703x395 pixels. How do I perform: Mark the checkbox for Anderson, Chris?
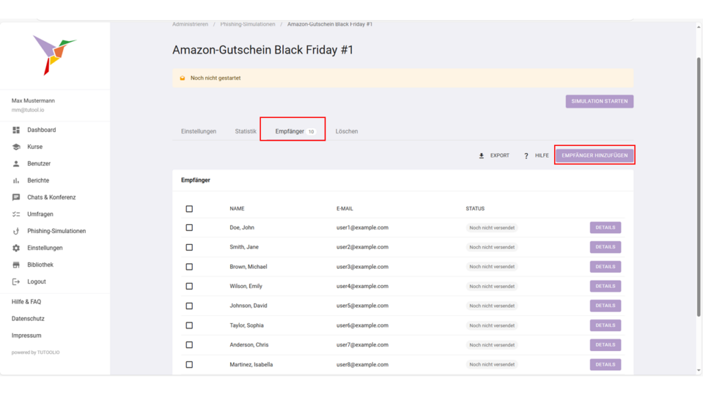tap(189, 345)
